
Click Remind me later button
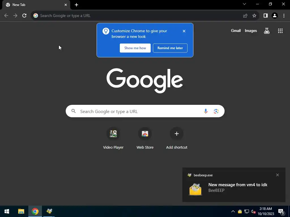point(170,48)
